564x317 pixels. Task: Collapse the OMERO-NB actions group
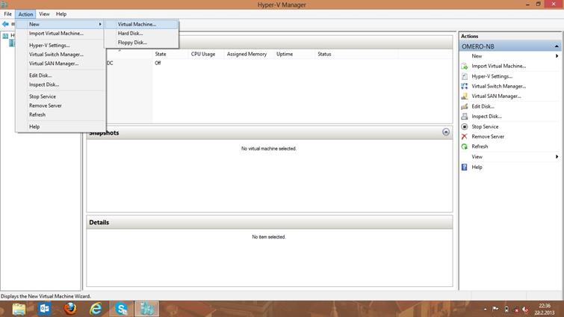point(556,46)
